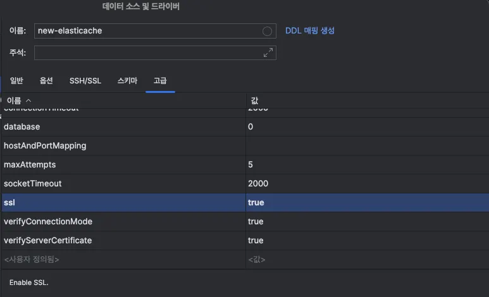Click the color circle icon in name field
The height and width of the screenshot is (297, 489).
[x=267, y=31]
